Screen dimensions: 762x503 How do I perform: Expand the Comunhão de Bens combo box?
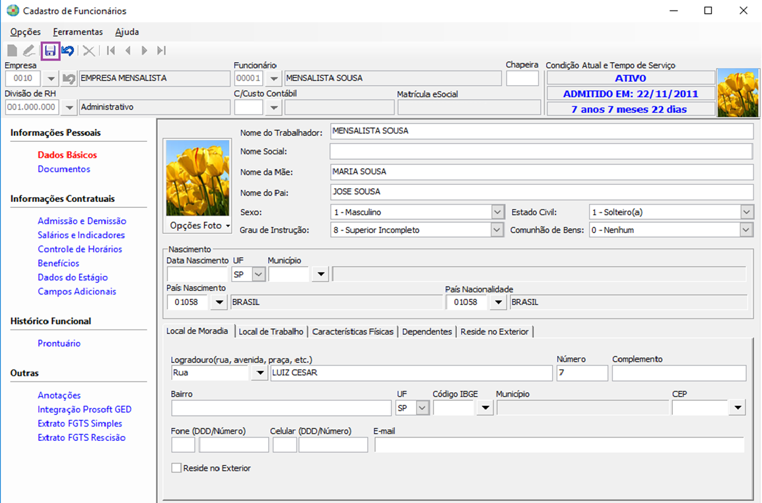point(746,230)
